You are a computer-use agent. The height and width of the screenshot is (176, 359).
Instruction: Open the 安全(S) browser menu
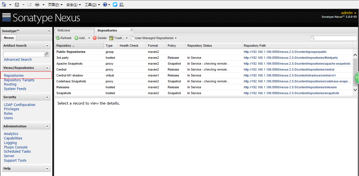(74, 5)
